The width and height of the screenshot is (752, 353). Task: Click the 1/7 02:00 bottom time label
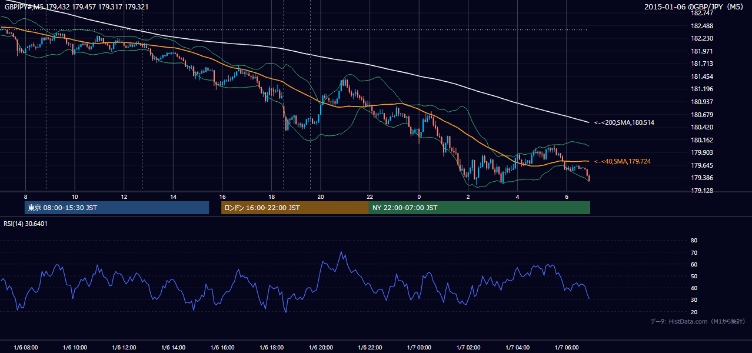point(468,348)
